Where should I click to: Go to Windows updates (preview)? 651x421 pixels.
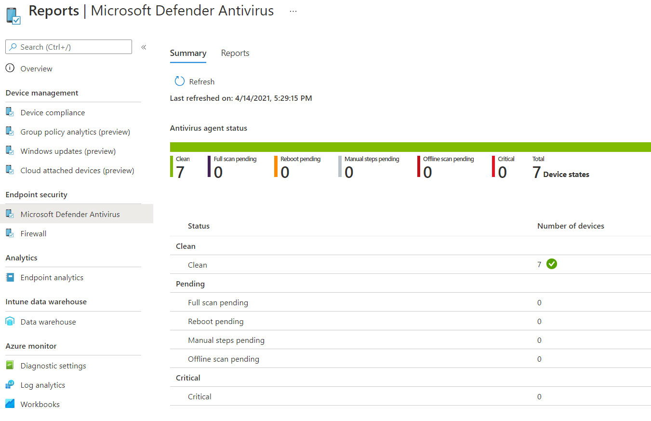point(68,151)
